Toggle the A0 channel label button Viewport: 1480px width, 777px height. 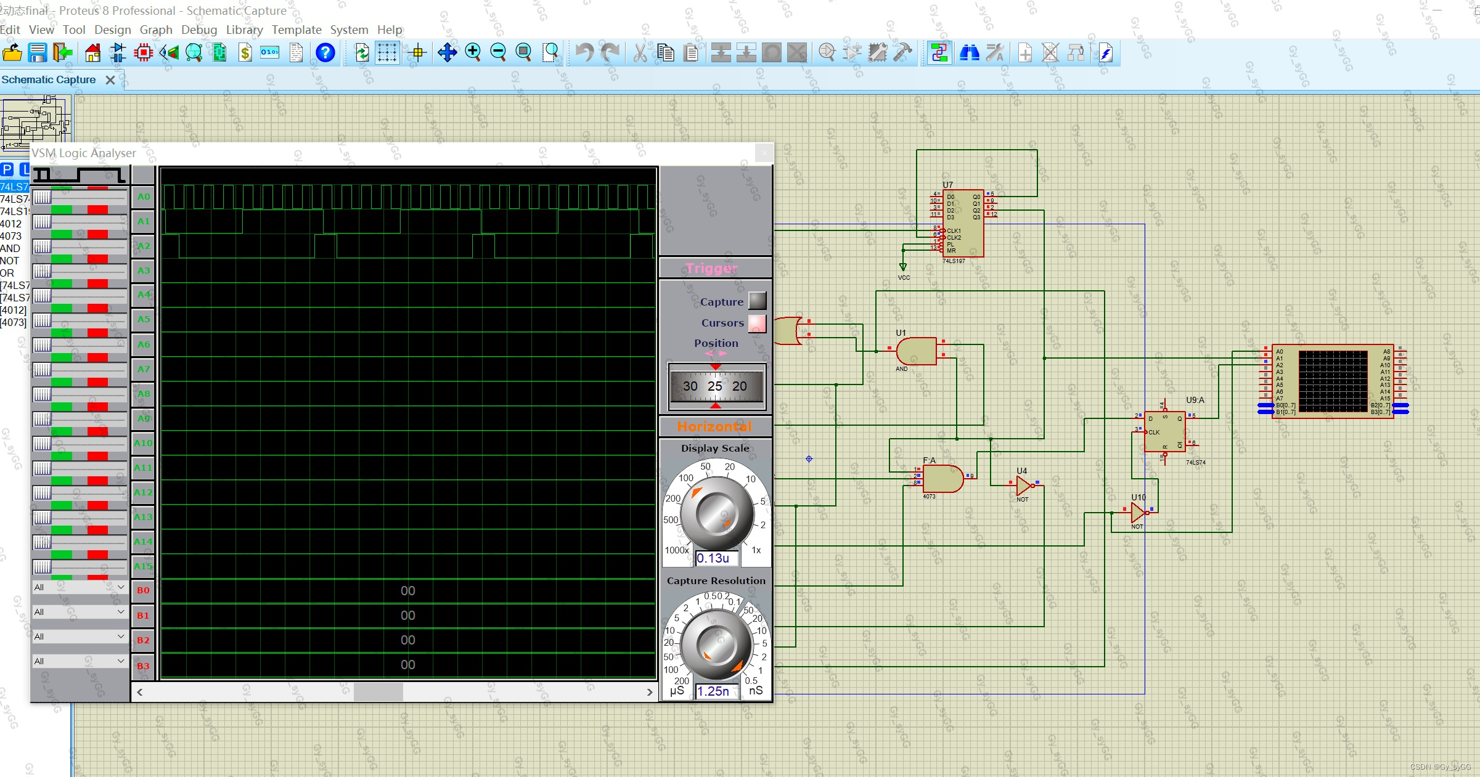click(x=143, y=197)
